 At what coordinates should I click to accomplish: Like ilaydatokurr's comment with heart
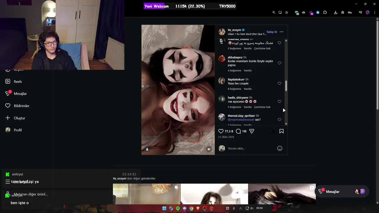(x=279, y=83)
